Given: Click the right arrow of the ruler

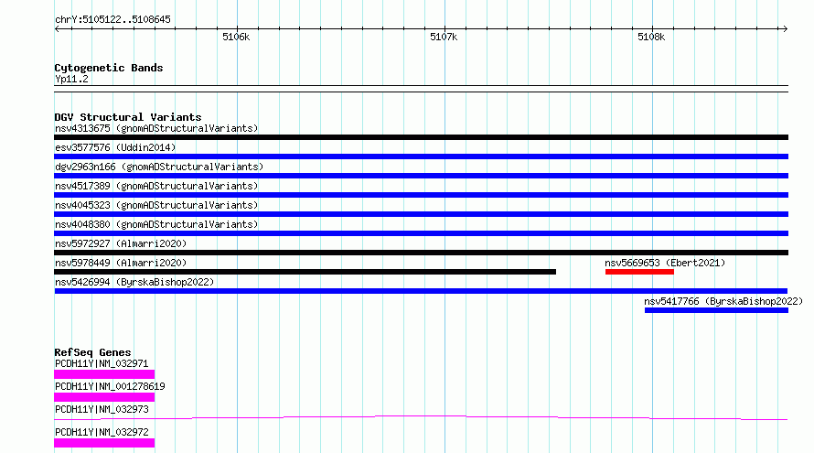Looking at the screenshot, I should click(785, 28).
